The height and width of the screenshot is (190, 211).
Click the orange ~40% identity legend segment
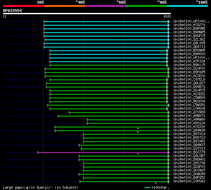click(x=65, y=6)
